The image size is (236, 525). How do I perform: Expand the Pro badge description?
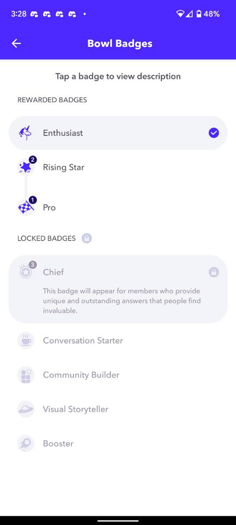click(x=118, y=207)
